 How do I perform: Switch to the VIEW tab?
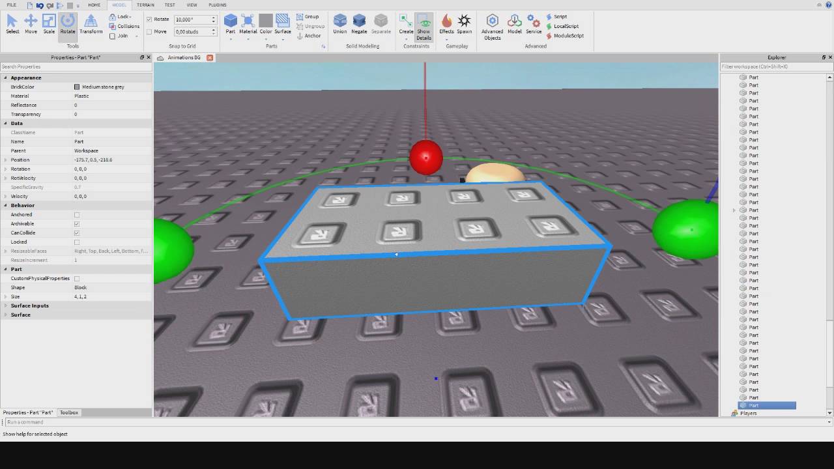[192, 5]
